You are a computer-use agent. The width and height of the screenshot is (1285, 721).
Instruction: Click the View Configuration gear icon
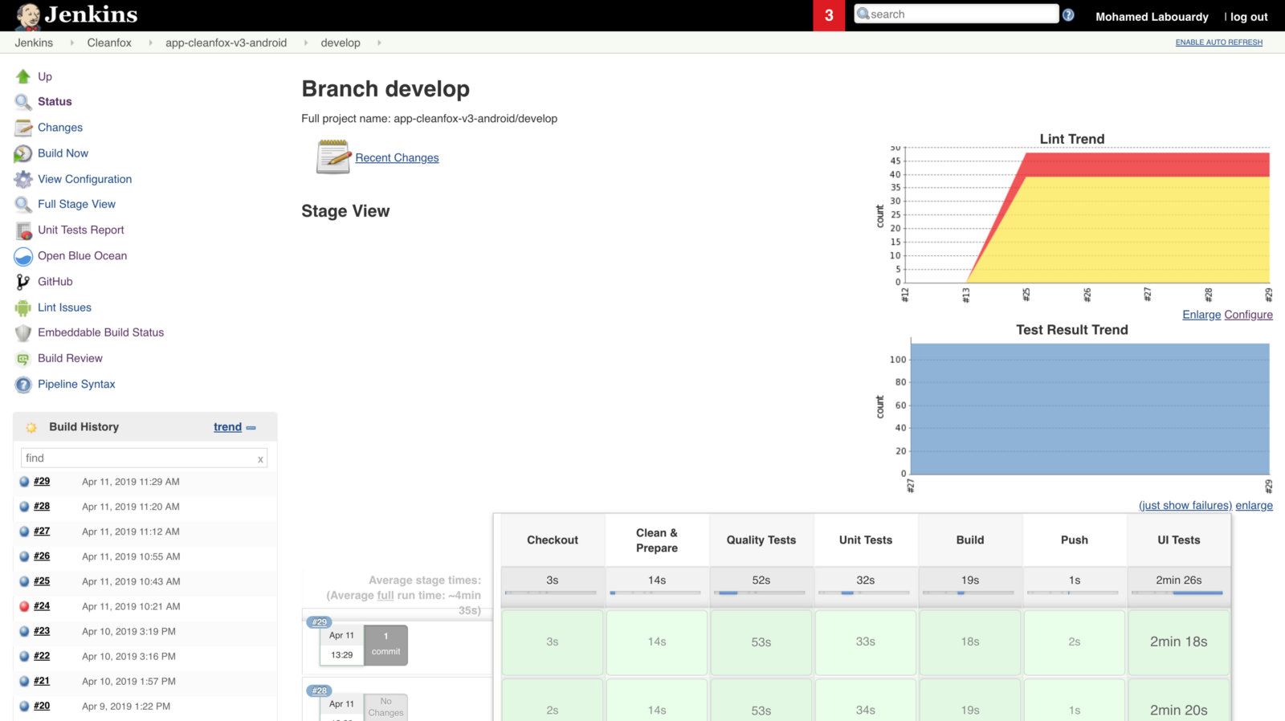tap(23, 179)
